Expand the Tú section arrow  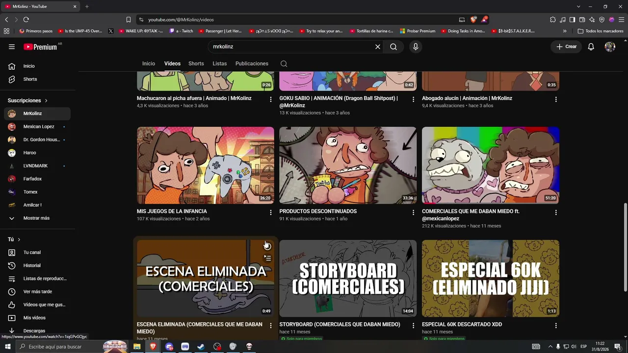click(x=19, y=239)
